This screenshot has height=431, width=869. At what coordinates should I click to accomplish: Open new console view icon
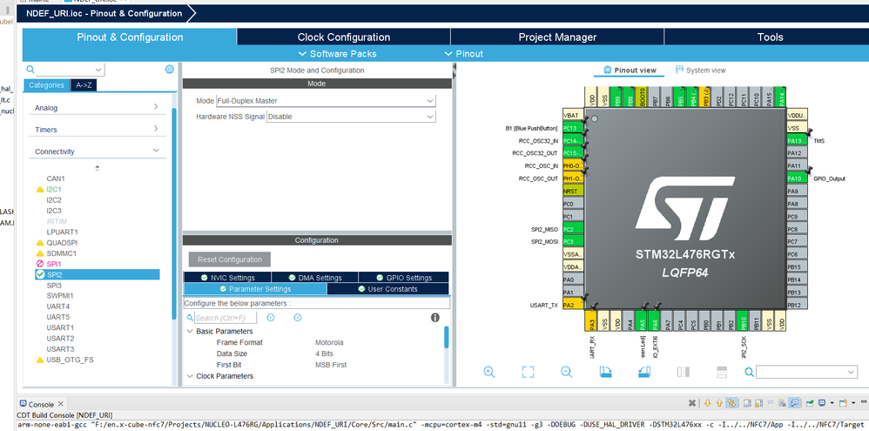pos(843,403)
